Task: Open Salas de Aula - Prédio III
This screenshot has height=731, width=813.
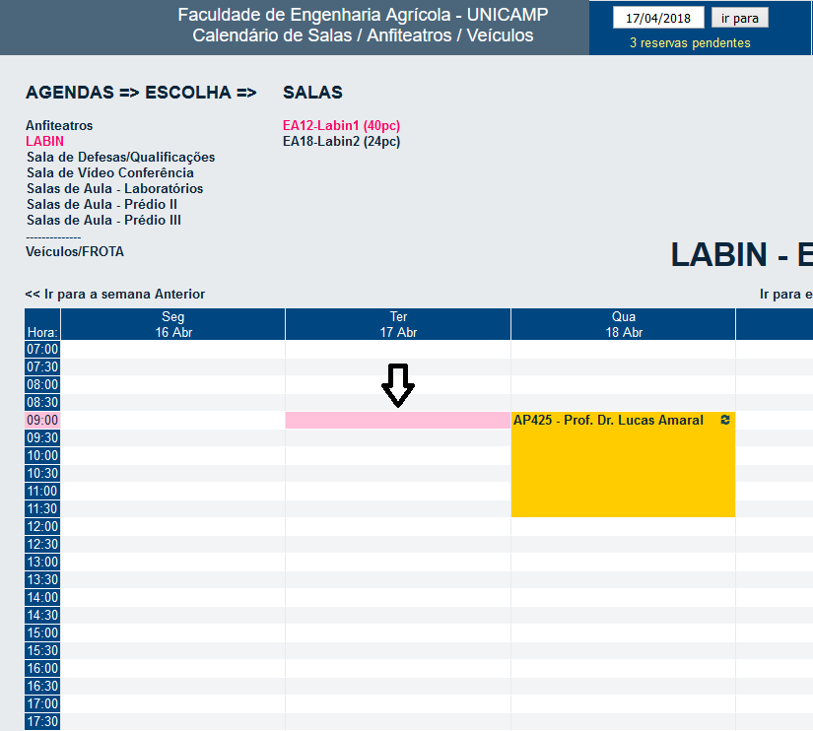Action: tap(103, 220)
